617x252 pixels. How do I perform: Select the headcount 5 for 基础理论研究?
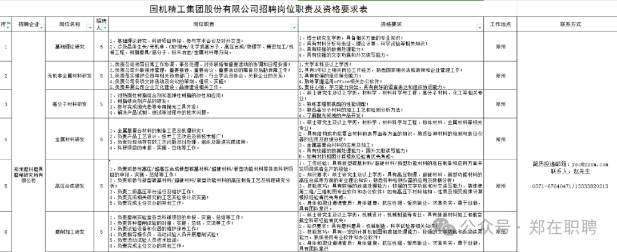click(x=102, y=46)
